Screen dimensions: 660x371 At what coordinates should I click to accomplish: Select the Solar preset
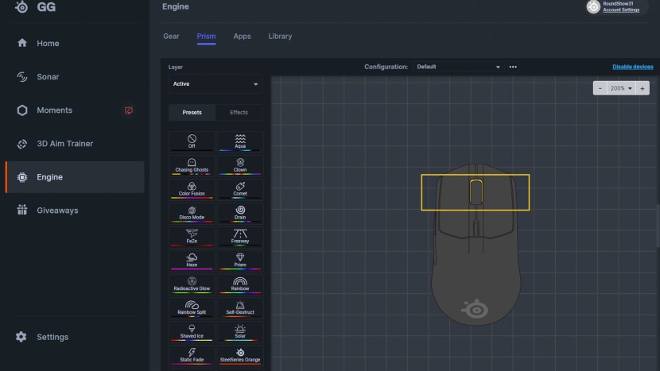point(240,331)
